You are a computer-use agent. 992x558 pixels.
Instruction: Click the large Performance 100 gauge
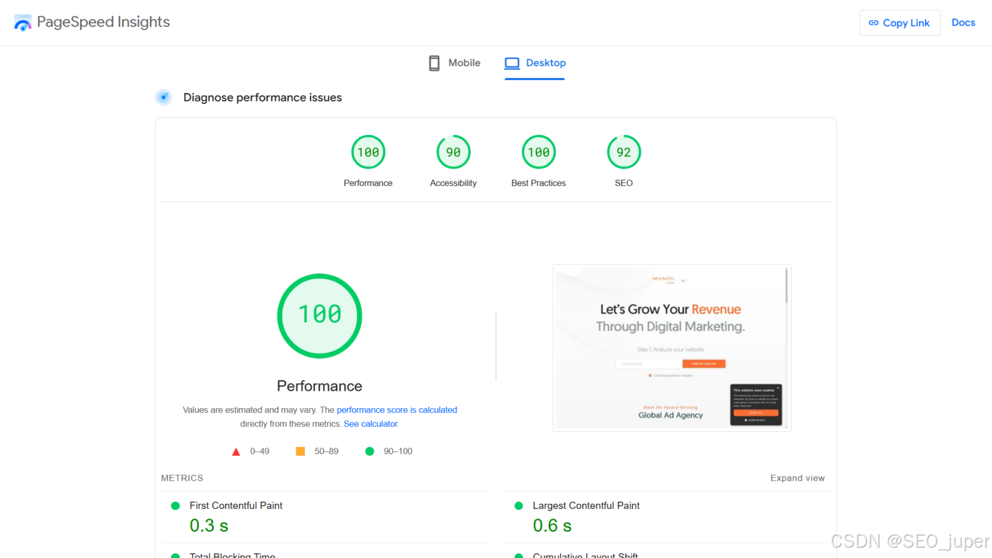click(320, 316)
